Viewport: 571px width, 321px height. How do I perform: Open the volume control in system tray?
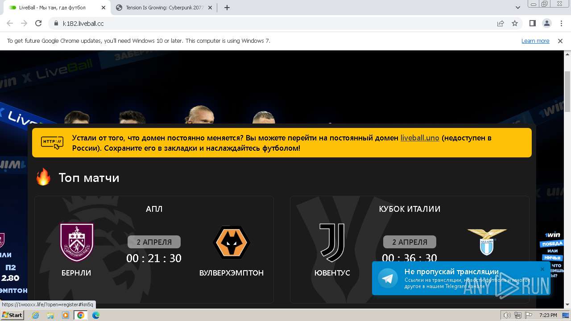pyautogui.click(x=507, y=315)
